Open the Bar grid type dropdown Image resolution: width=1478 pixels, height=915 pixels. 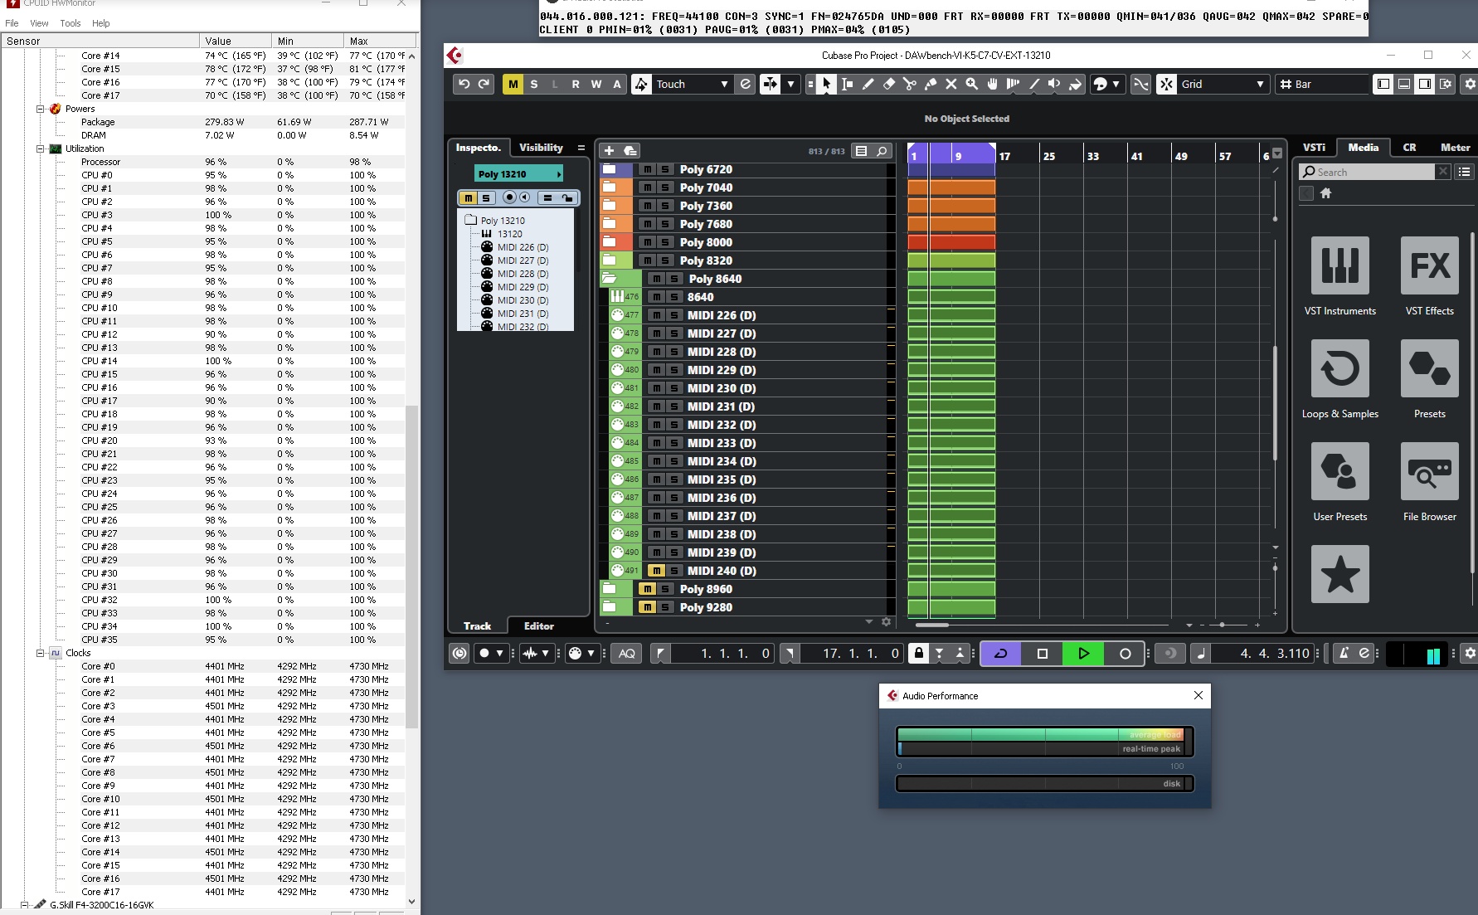click(x=1323, y=84)
